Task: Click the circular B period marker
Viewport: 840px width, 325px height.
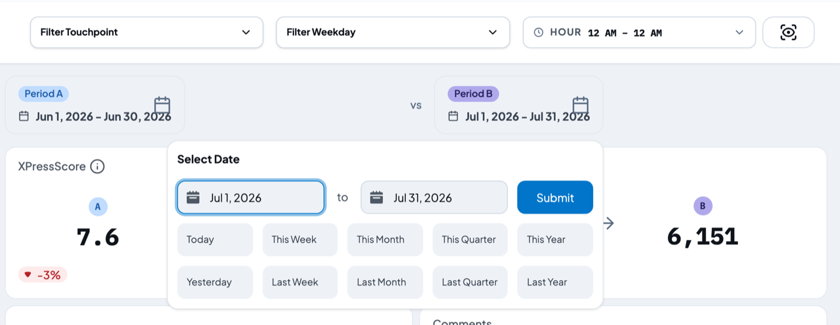Action: click(703, 206)
